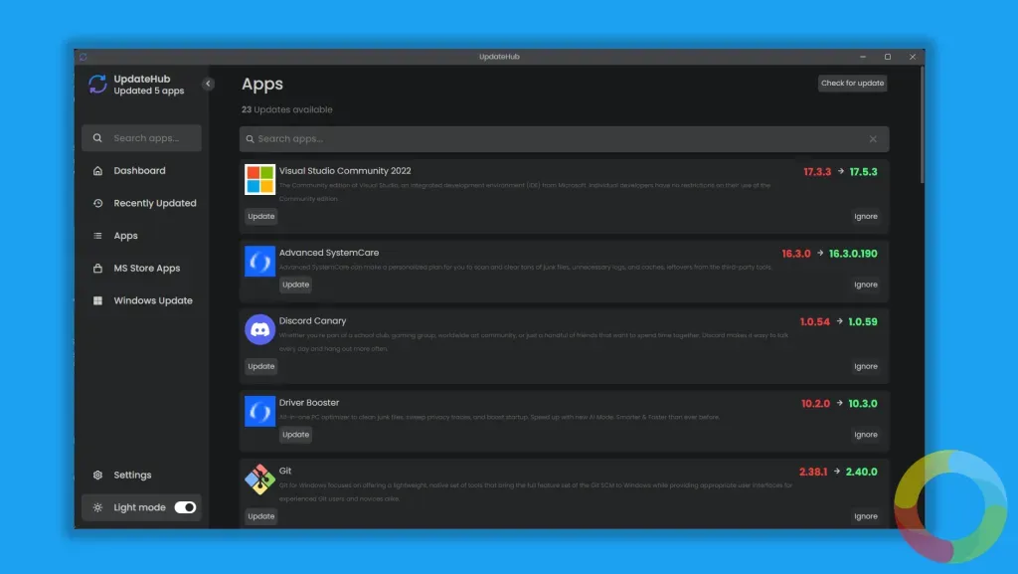The height and width of the screenshot is (574, 1018).
Task: Click the UpdateHub logo icon in sidebar
Action: coord(97,84)
